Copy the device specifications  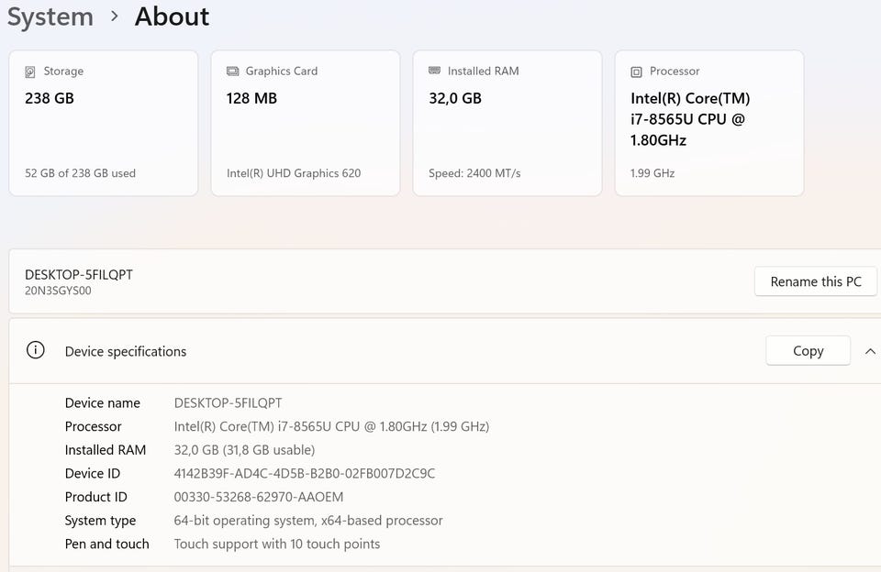point(808,351)
